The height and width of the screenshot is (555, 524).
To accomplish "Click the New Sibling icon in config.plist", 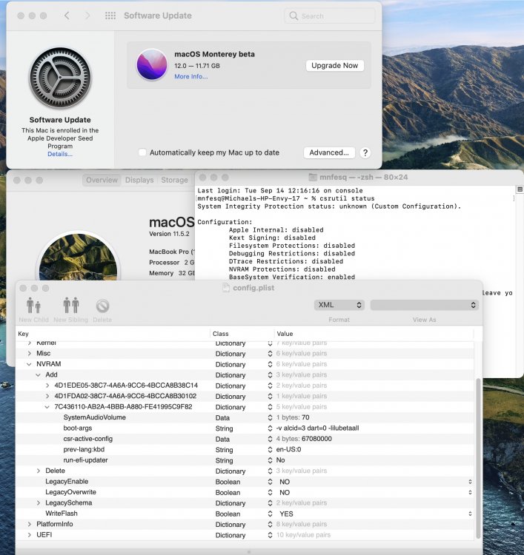I will point(71,305).
